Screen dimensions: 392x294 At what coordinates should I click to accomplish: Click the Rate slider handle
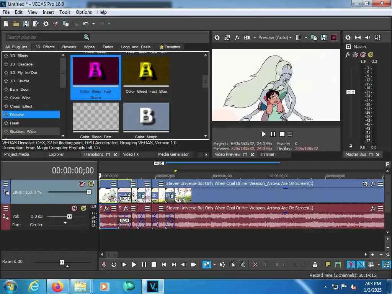[62, 262]
